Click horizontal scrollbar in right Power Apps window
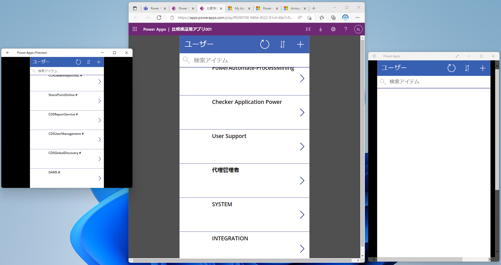Screen dimensions: 501x265 click(420, 259)
